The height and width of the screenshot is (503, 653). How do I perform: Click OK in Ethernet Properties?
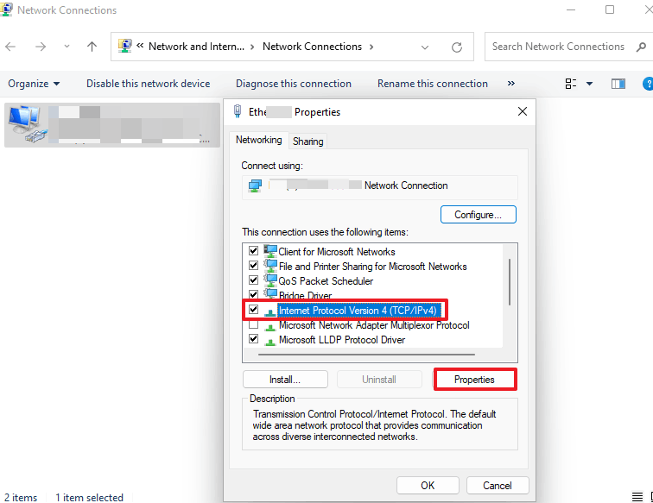point(428,486)
